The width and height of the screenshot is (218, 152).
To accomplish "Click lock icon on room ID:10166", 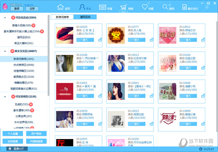I will 100,68.
